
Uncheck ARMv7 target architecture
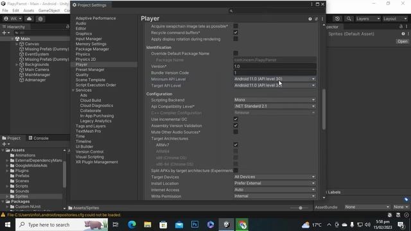tap(236, 144)
